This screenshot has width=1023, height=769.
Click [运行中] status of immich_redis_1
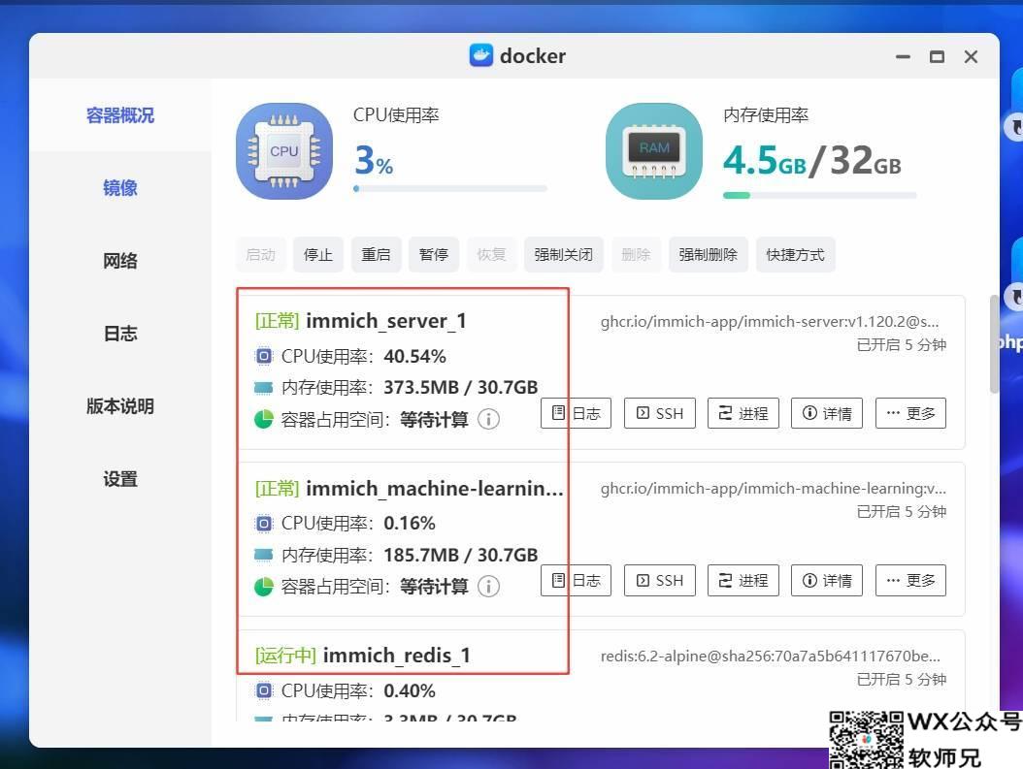285,655
